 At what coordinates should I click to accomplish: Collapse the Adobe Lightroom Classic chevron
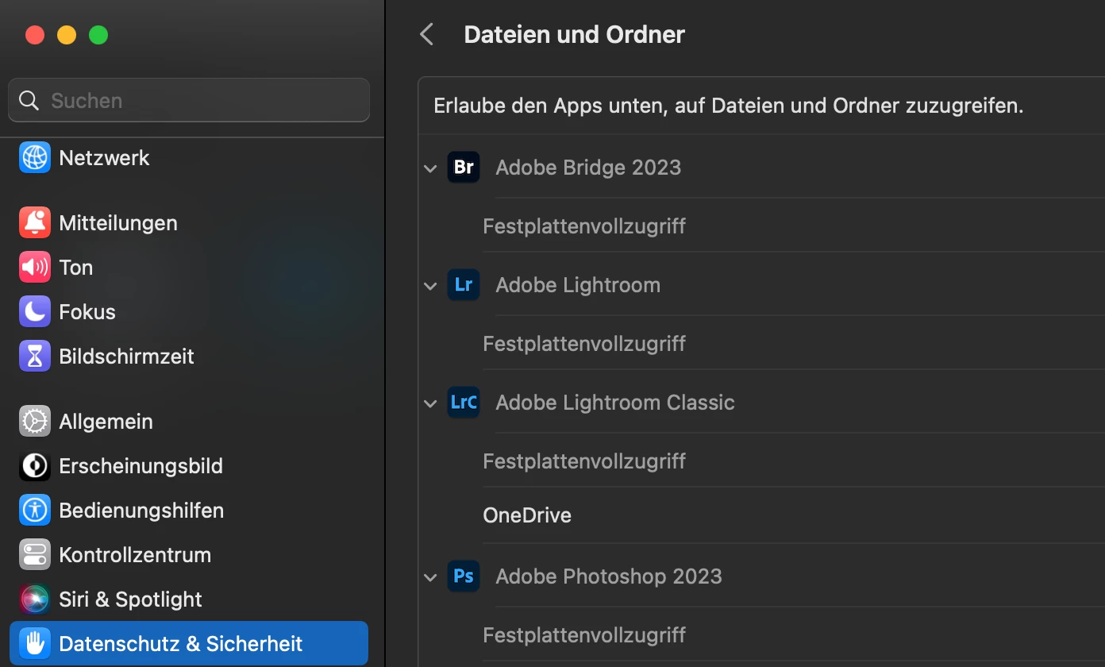tap(430, 403)
